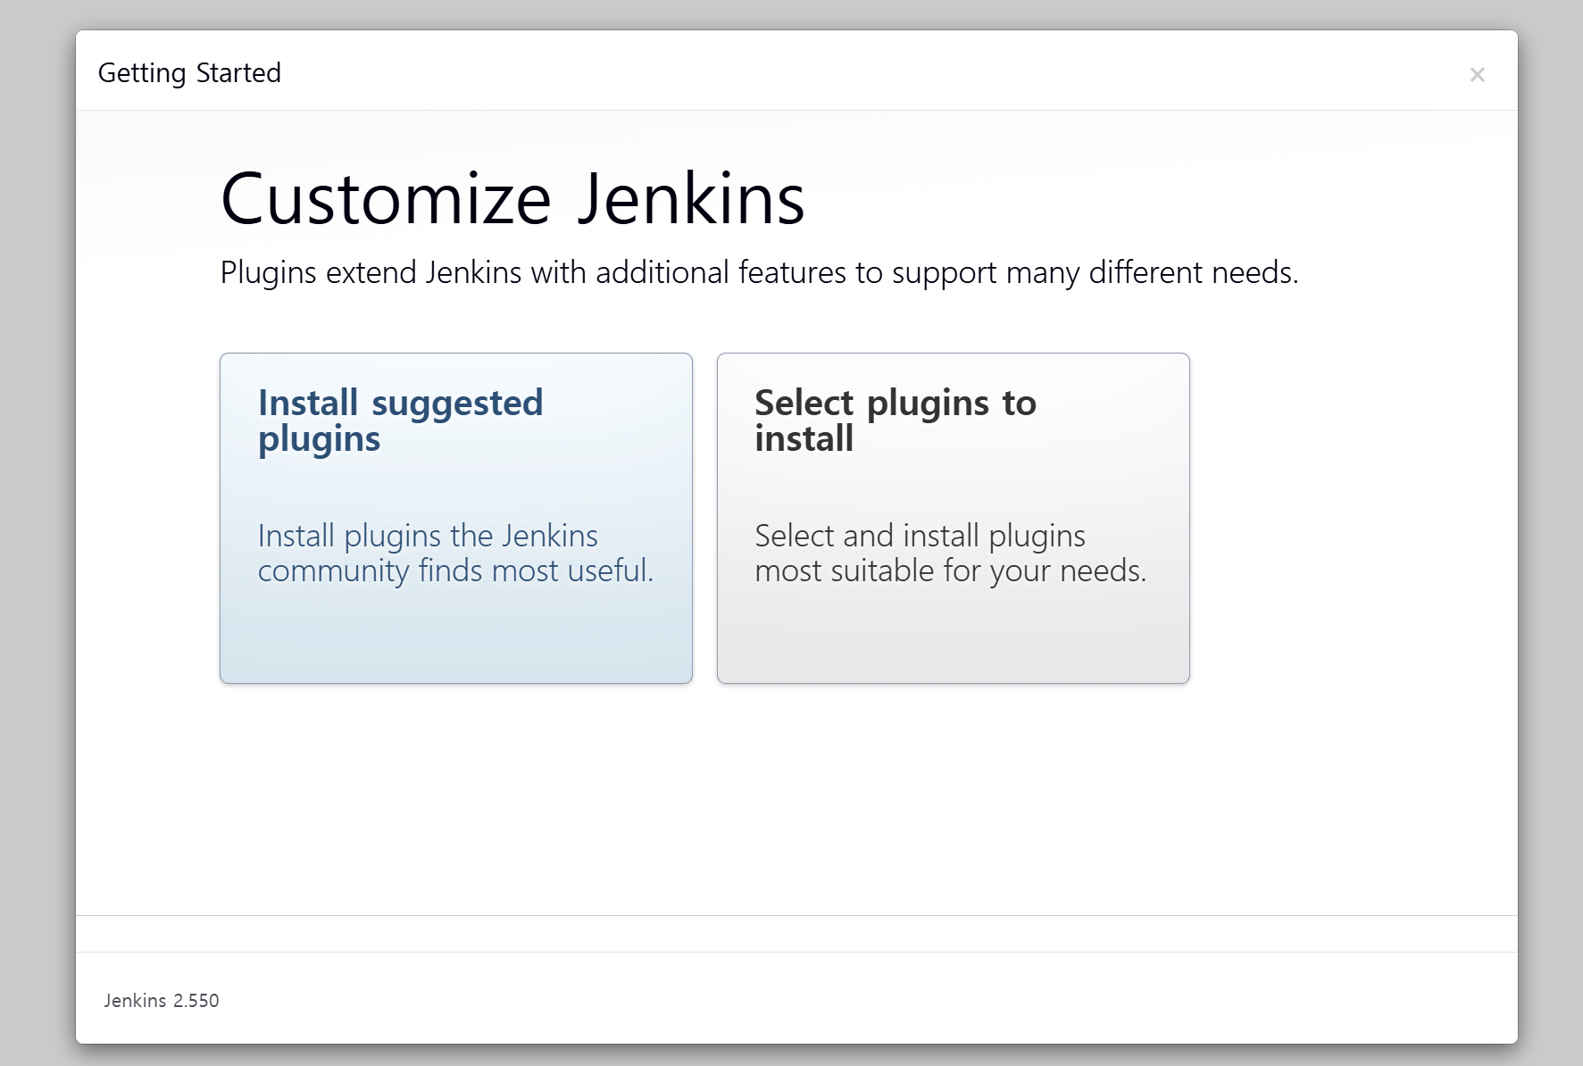Click the word "suggested" in the blue card

tap(457, 404)
